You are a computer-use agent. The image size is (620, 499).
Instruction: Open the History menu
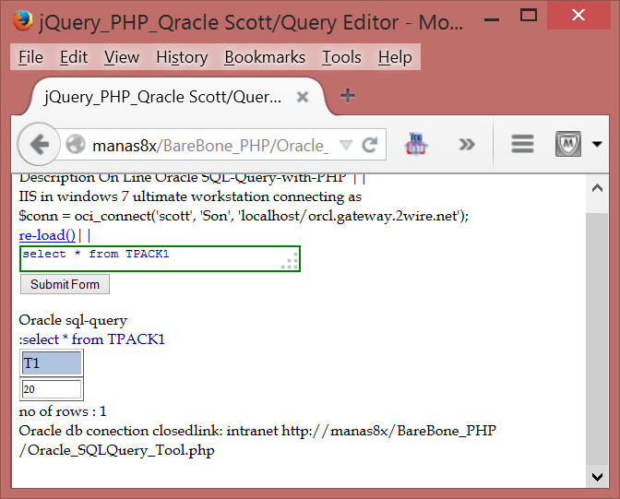[x=182, y=57]
